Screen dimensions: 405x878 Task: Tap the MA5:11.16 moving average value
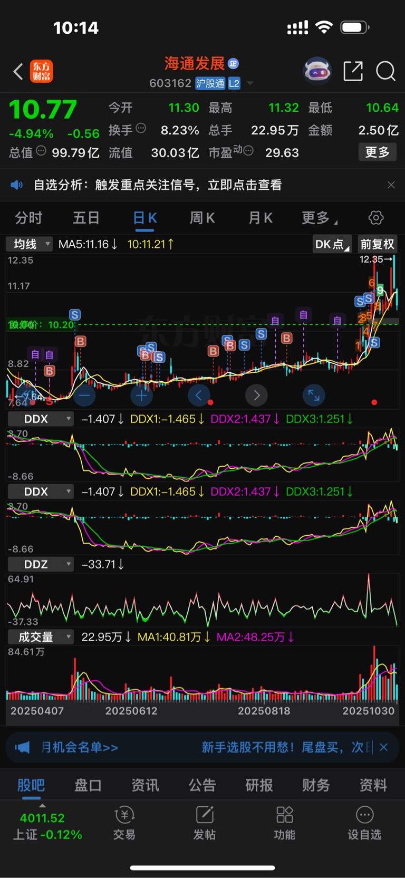88,244
